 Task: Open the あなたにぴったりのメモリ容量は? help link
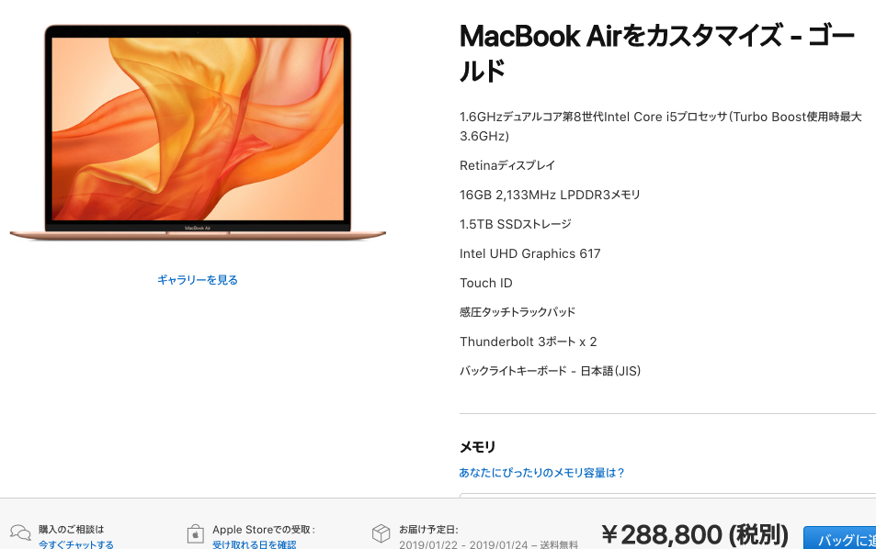coord(541,473)
